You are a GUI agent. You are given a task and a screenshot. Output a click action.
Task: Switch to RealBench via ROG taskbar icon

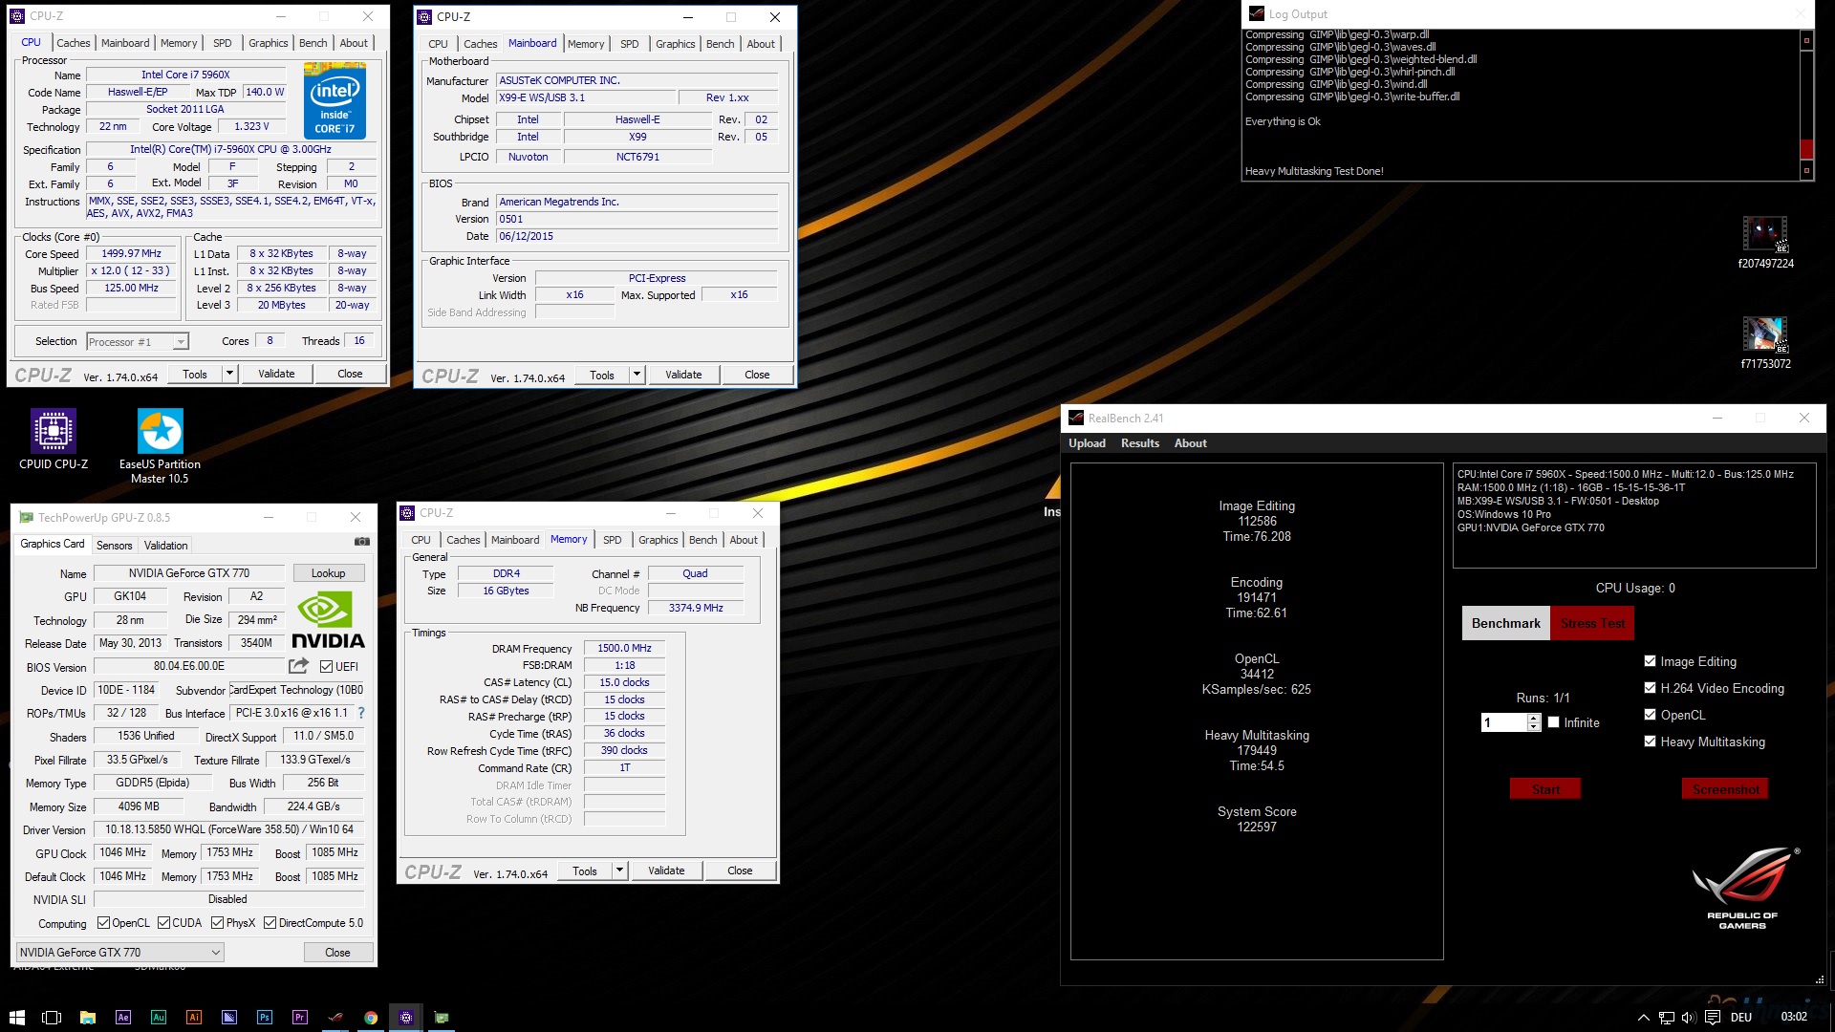point(335,1017)
